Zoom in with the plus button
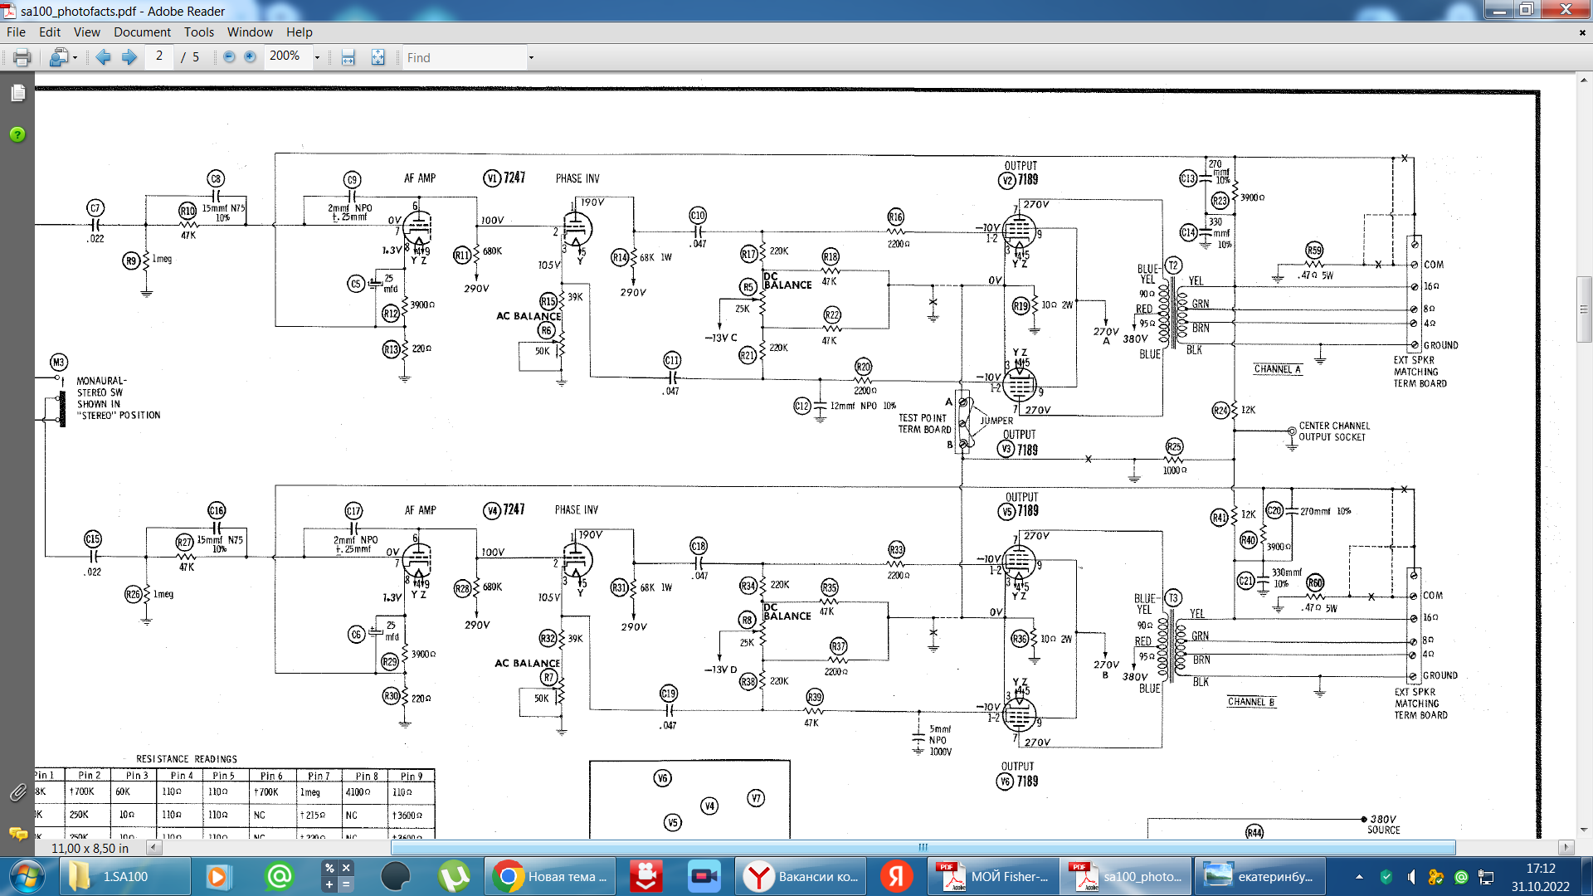Viewport: 1593px width, 896px height. tap(250, 57)
